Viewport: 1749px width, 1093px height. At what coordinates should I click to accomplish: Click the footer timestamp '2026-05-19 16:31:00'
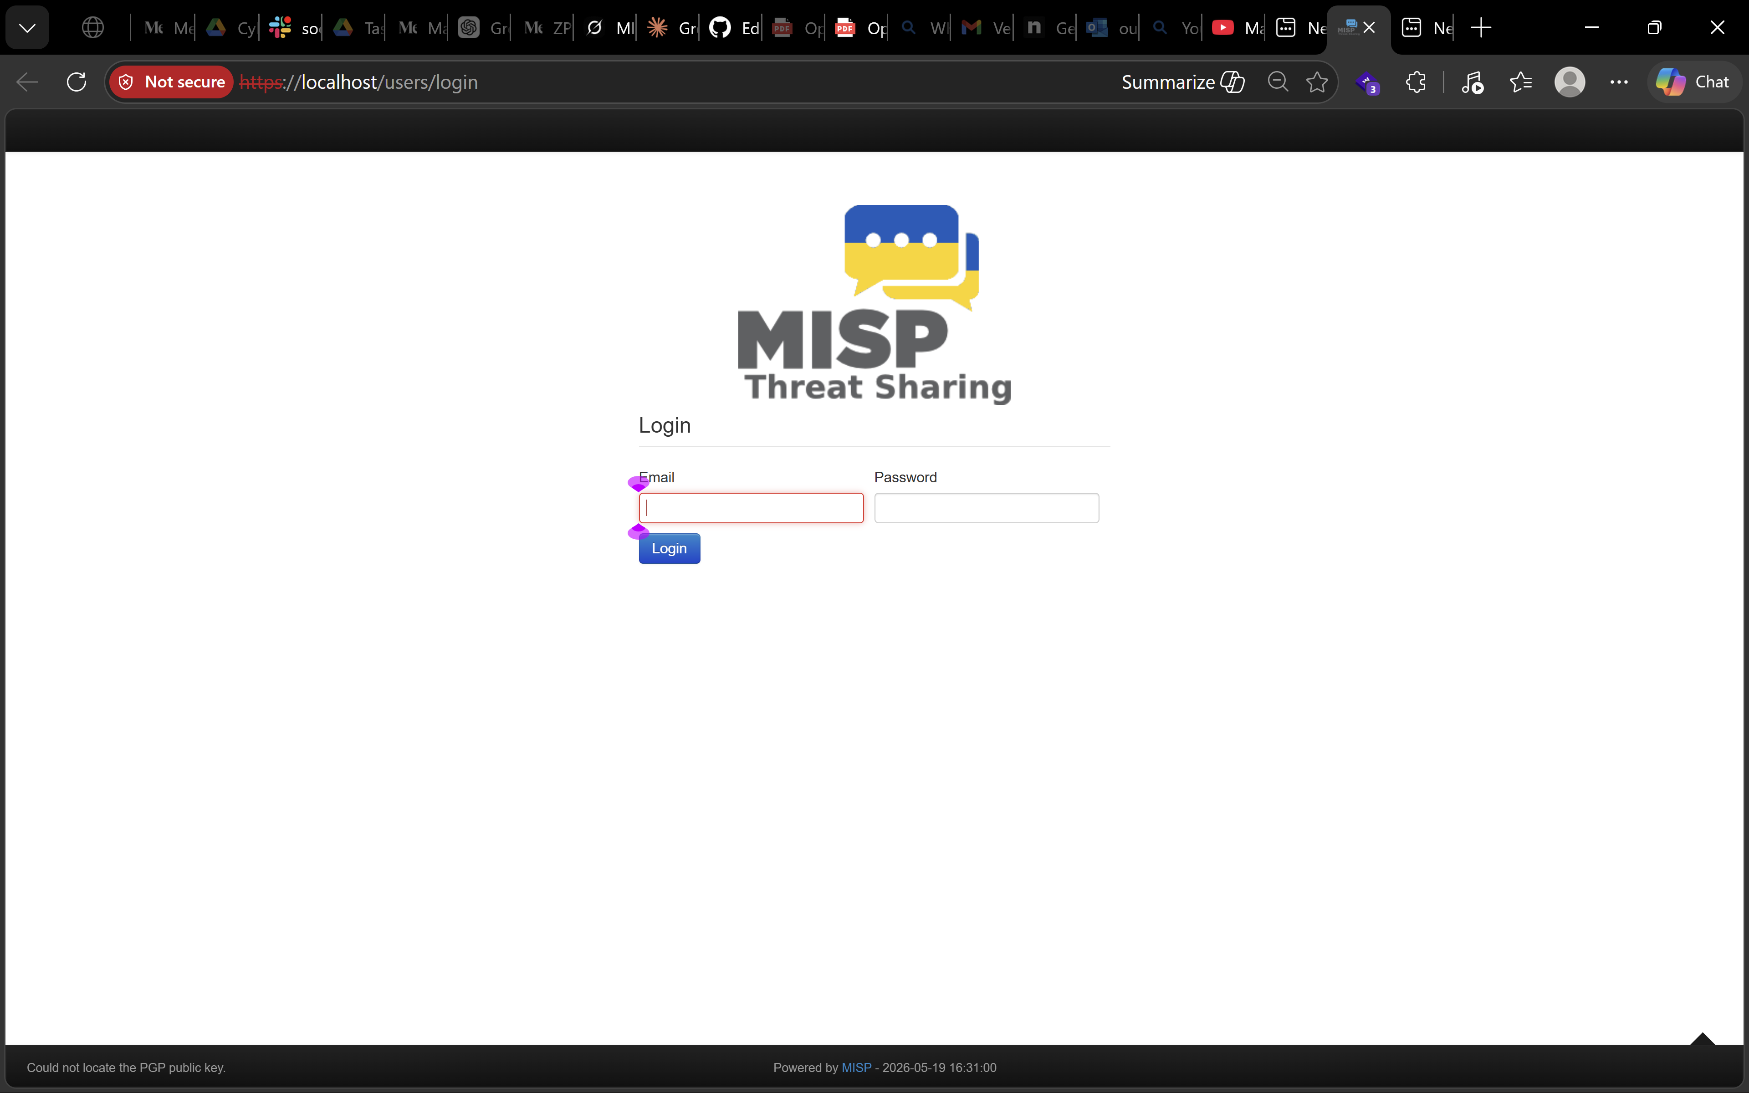point(940,1067)
